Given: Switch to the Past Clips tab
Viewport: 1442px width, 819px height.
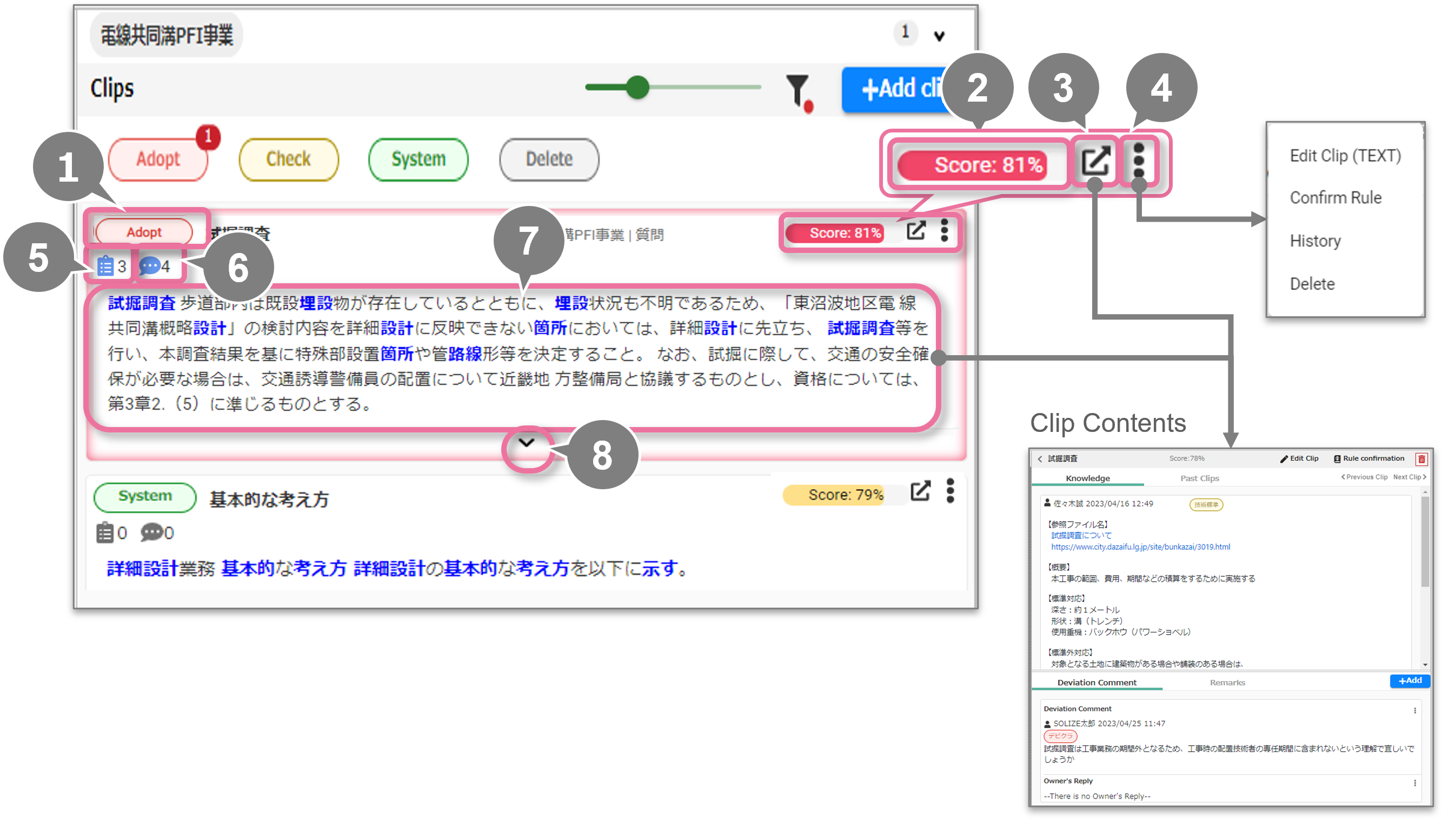Looking at the screenshot, I should tap(1199, 478).
